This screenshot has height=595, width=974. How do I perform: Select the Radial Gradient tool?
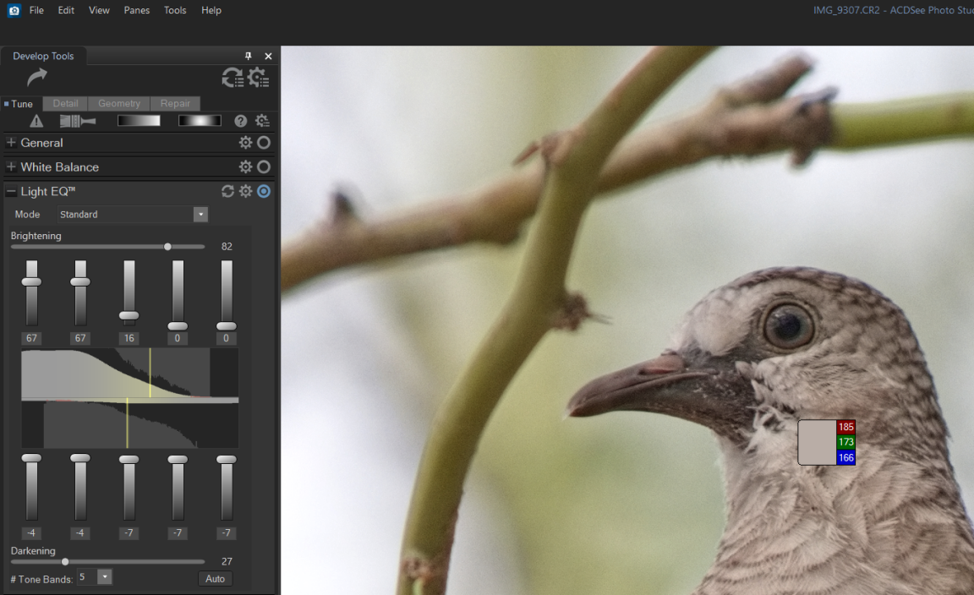click(200, 121)
